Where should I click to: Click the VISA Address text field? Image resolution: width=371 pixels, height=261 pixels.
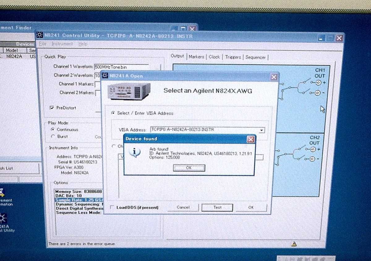click(204, 130)
